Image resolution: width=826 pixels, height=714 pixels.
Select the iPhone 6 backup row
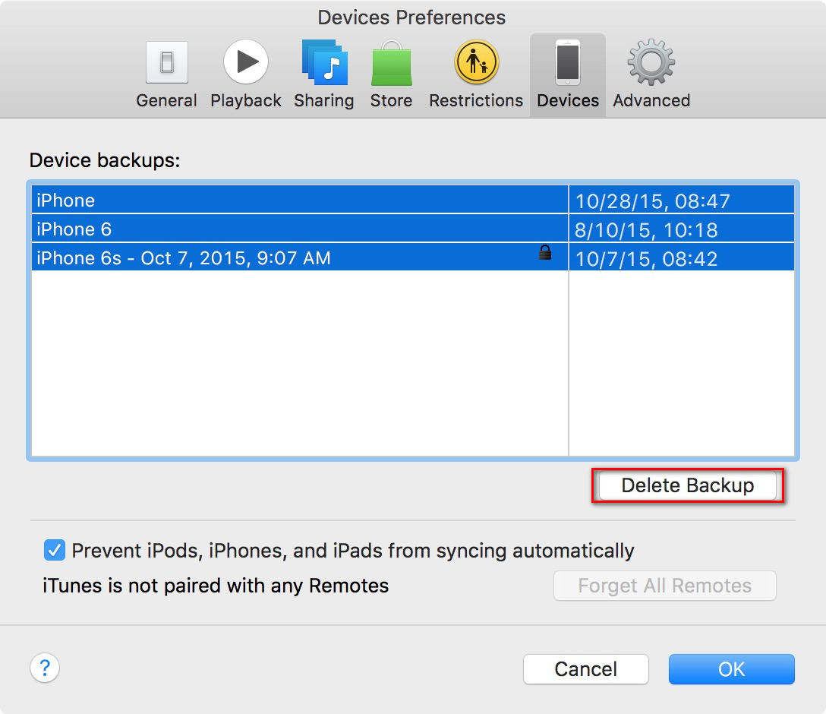[412, 229]
